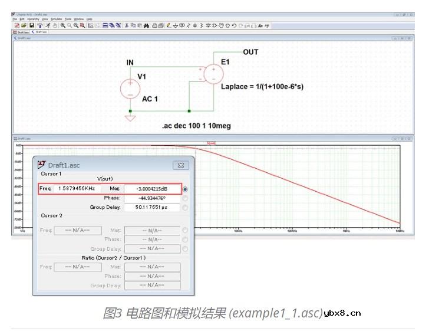Click the Print icon in toolbar
The height and width of the screenshot is (331, 429).
point(154,25)
